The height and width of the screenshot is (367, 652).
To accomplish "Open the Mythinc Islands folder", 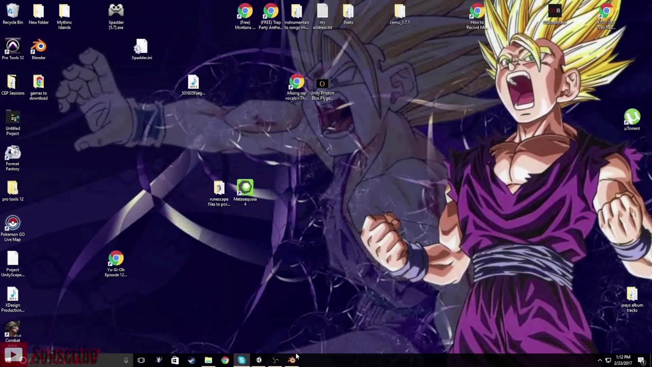I will tap(64, 17).
